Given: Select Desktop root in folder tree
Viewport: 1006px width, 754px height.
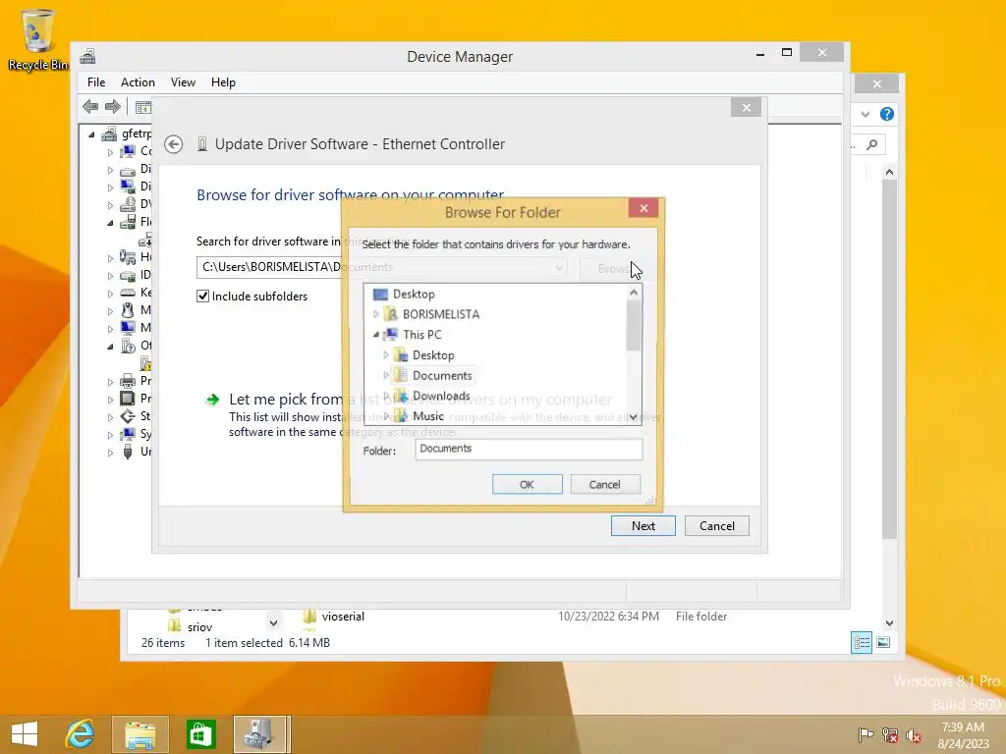Looking at the screenshot, I should pos(414,294).
